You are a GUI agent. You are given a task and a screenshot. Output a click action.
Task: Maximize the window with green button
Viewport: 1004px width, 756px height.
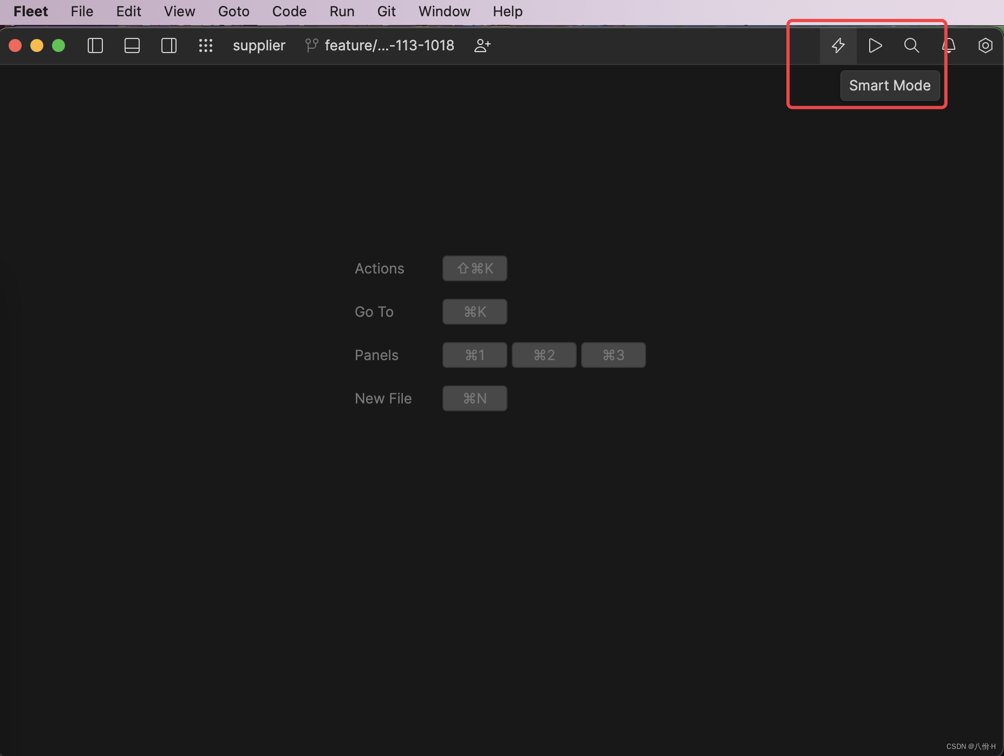[x=58, y=45]
